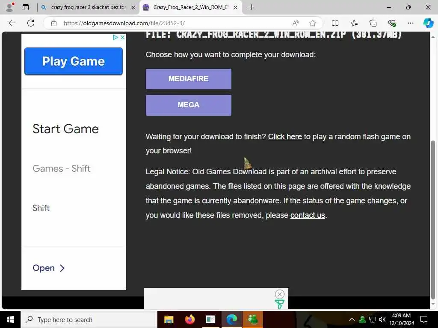Follow the Click here flash game link
Image resolution: width=438 pixels, height=328 pixels.
[285, 137]
